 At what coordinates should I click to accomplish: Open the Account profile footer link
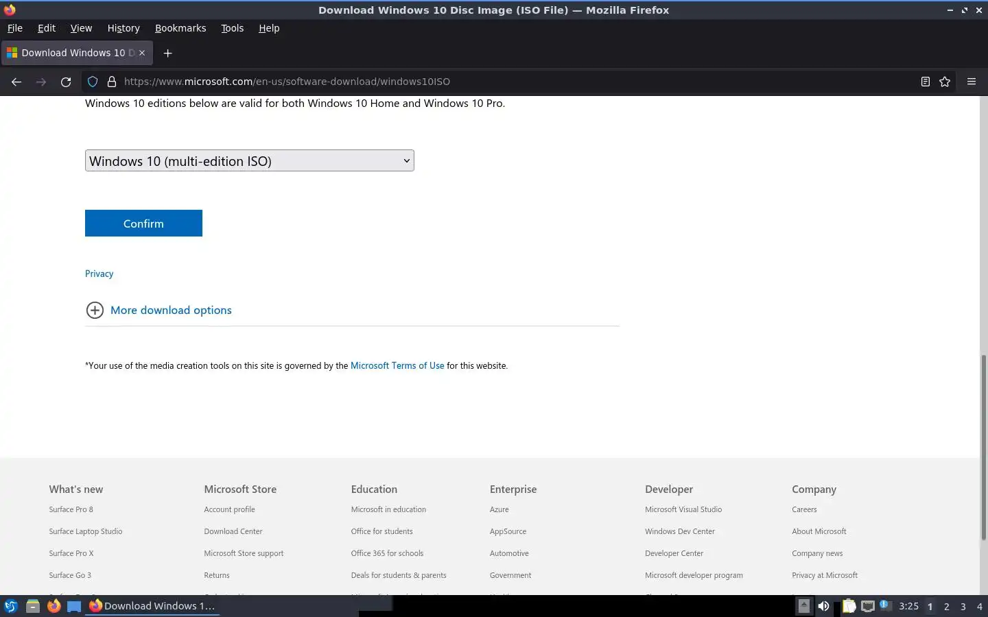coord(229,509)
